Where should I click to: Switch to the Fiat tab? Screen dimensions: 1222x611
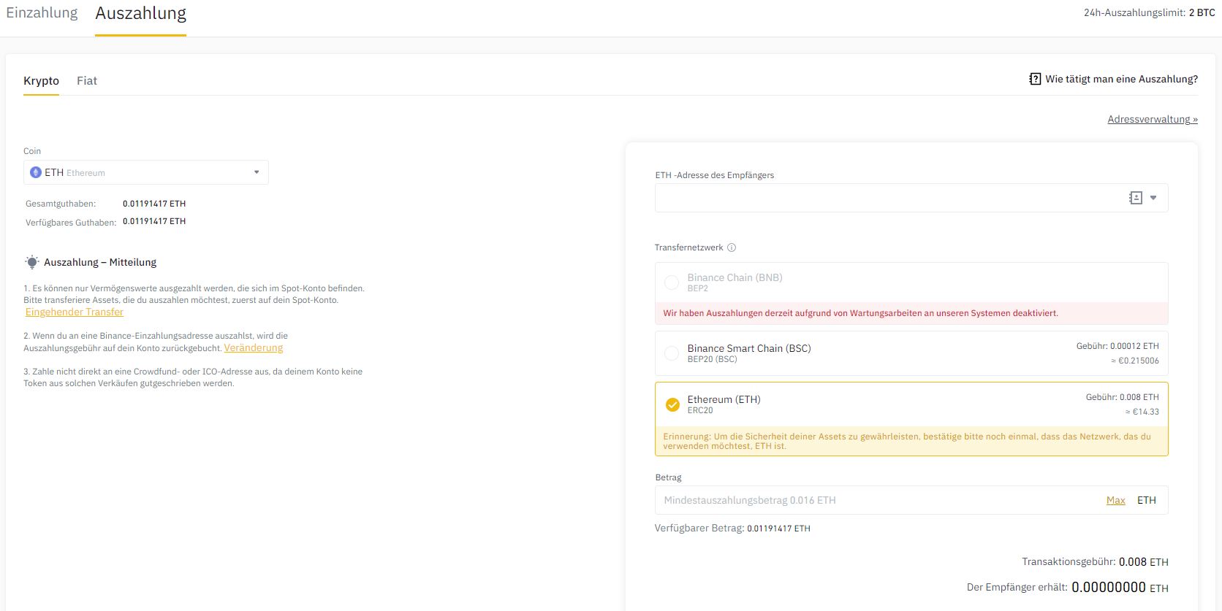click(x=87, y=80)
